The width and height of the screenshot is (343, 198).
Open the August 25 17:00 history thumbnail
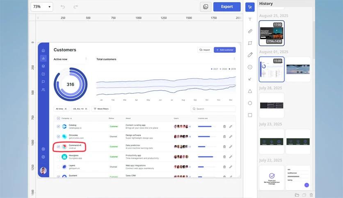[x=272, y=33]
